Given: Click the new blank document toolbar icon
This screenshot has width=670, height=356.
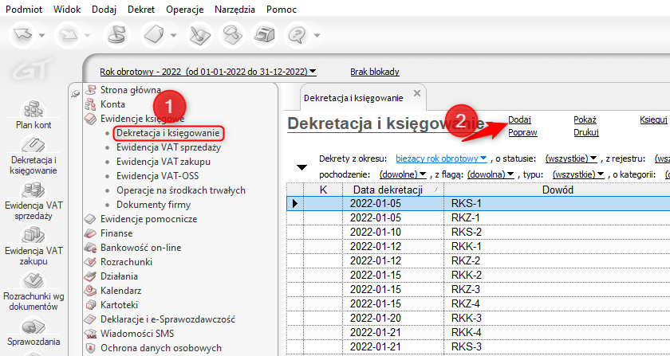Looking at the screenshot, I should coord(155,35).
